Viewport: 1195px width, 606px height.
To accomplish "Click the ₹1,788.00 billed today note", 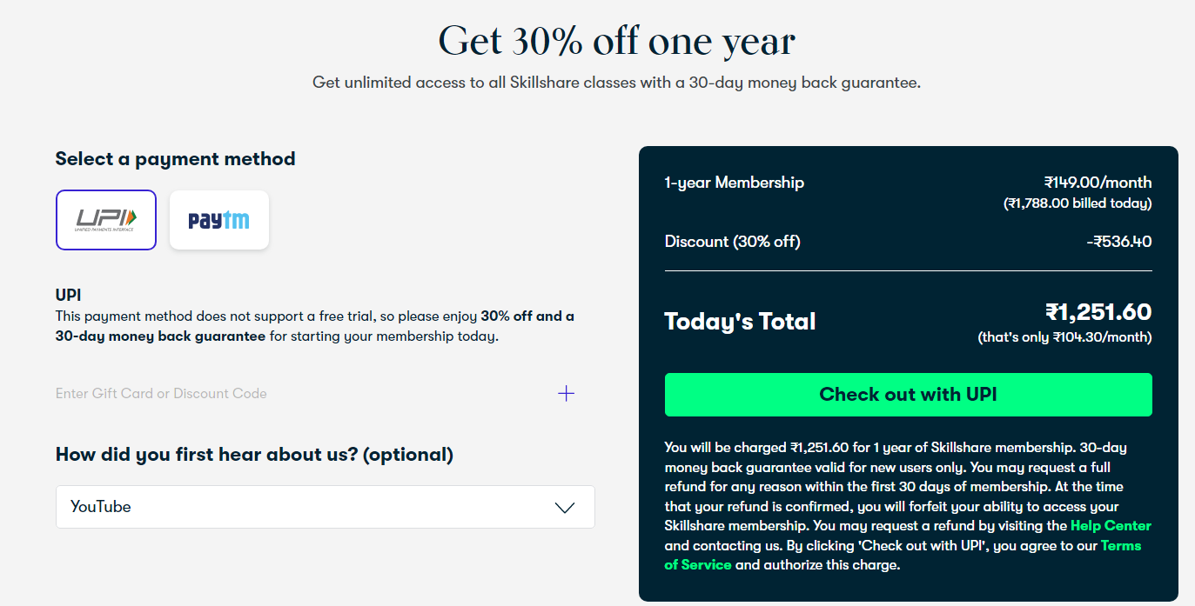I will (x=1078, y=203).
